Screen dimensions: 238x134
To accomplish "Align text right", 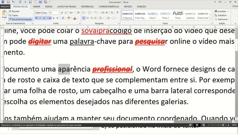I will click(x=91, y=18).
